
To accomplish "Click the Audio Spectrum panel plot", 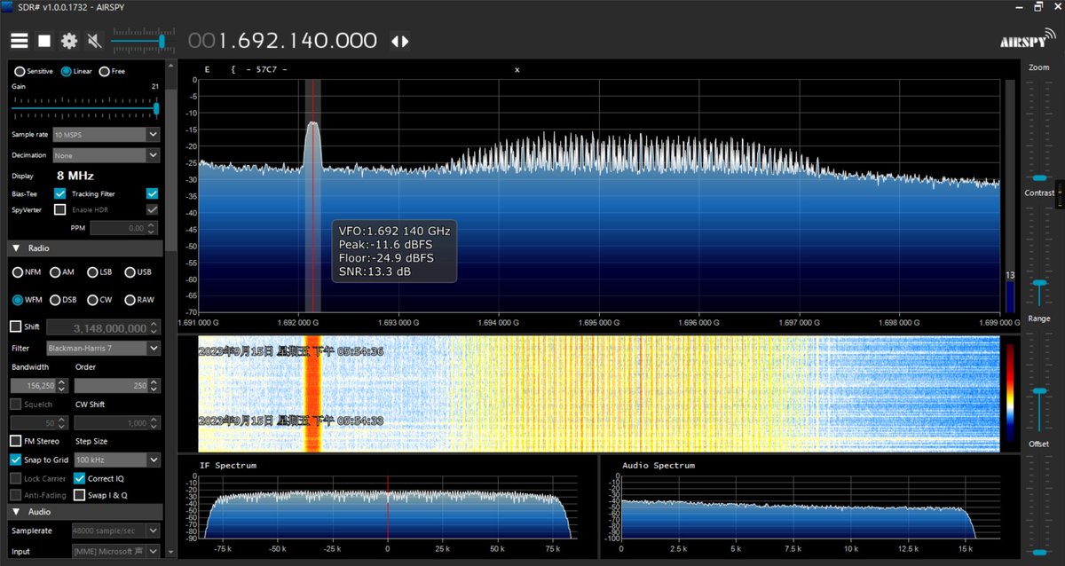I will [809, 506].
